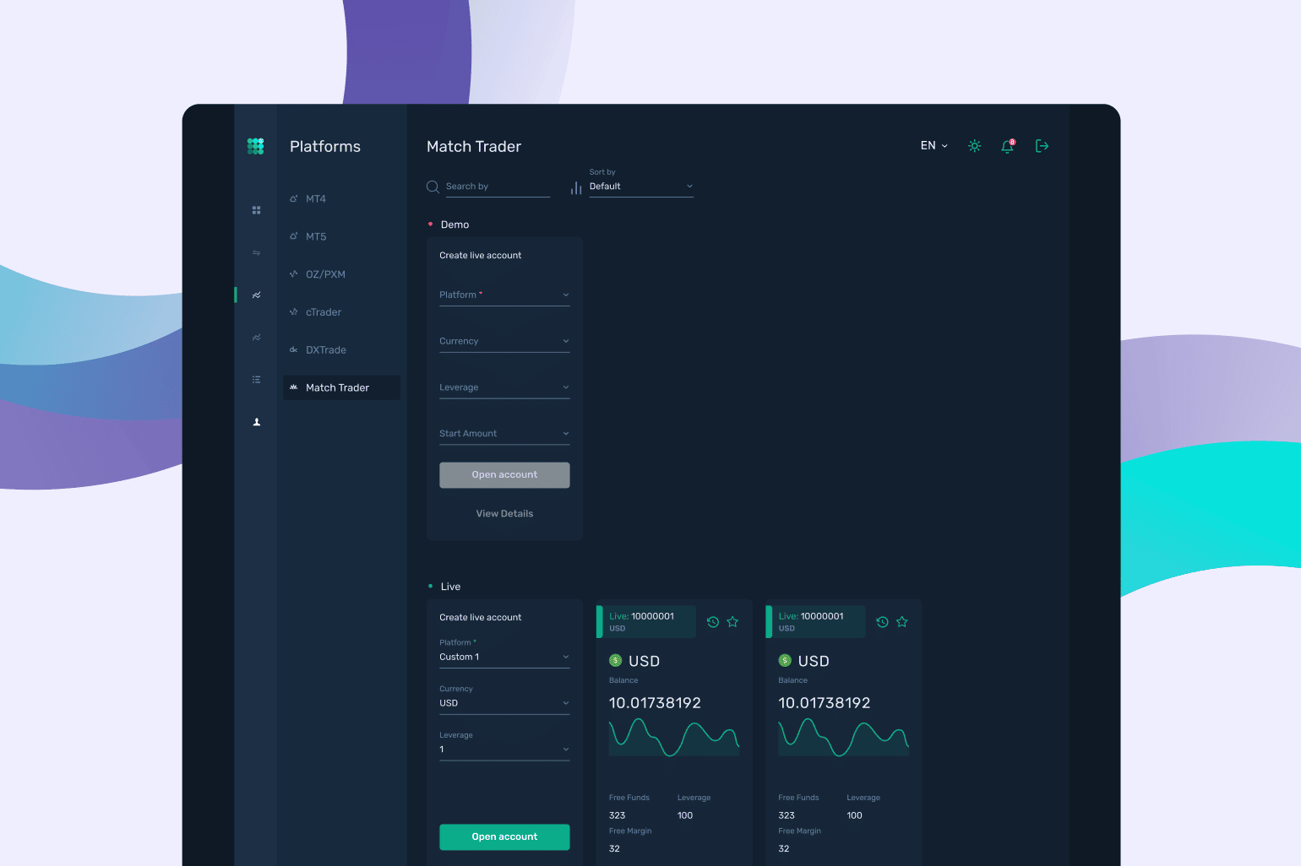Click the search magnifier icon

pyautogui.click(x=433, y=187)
